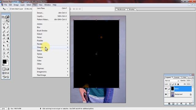Choose Liquify from Filter menu
The width and height of the screenshot is (196, 110).
click(x=51, y=16)
